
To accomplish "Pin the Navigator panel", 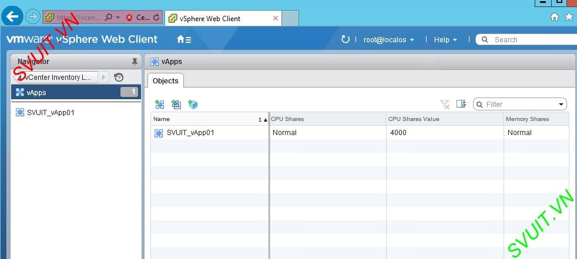I will [135, 62].
